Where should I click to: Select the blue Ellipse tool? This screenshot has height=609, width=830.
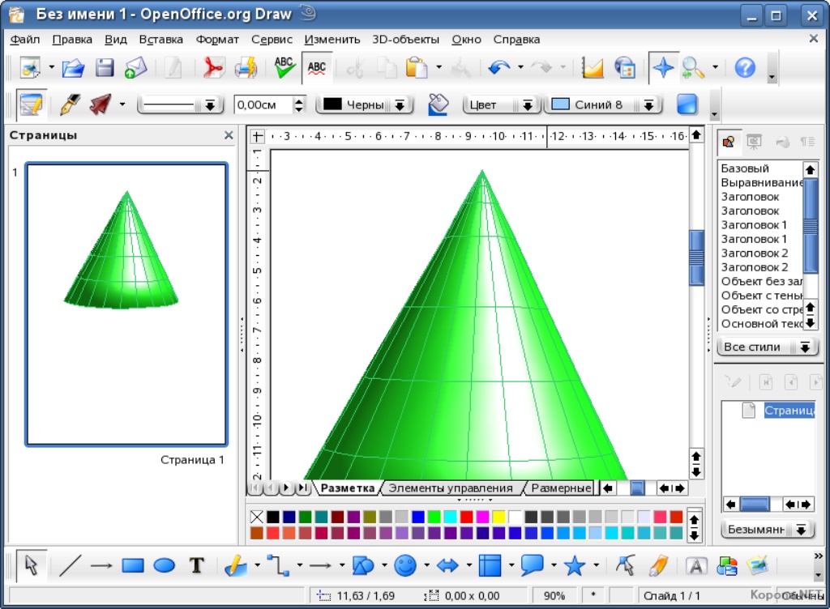(x=164, y=565)
